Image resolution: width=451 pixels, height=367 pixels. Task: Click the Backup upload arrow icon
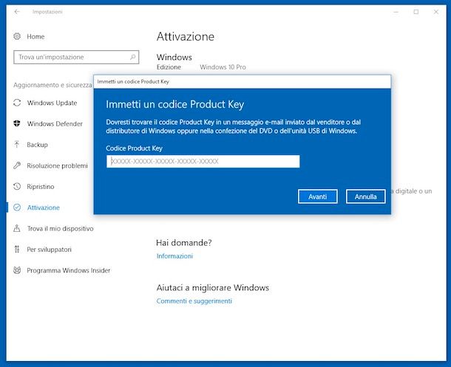click(17, 145)
